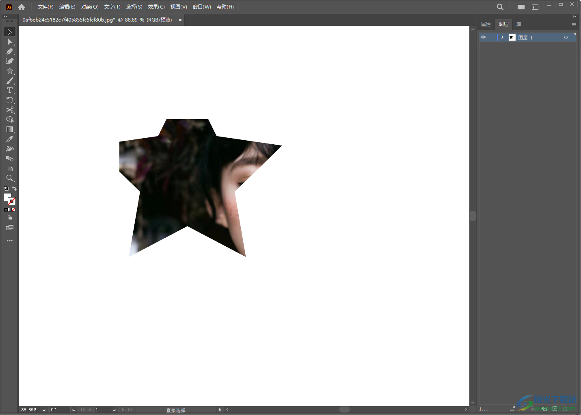Open artboard number dropdown
The width and height of the screenshot is (581, 415).
click(x=114, y=410)
